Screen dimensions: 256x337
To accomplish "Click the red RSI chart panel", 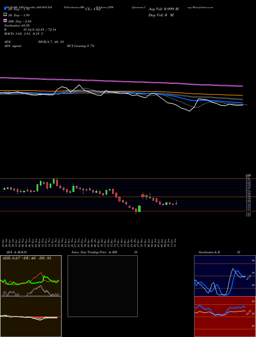I will coord(225,317).
